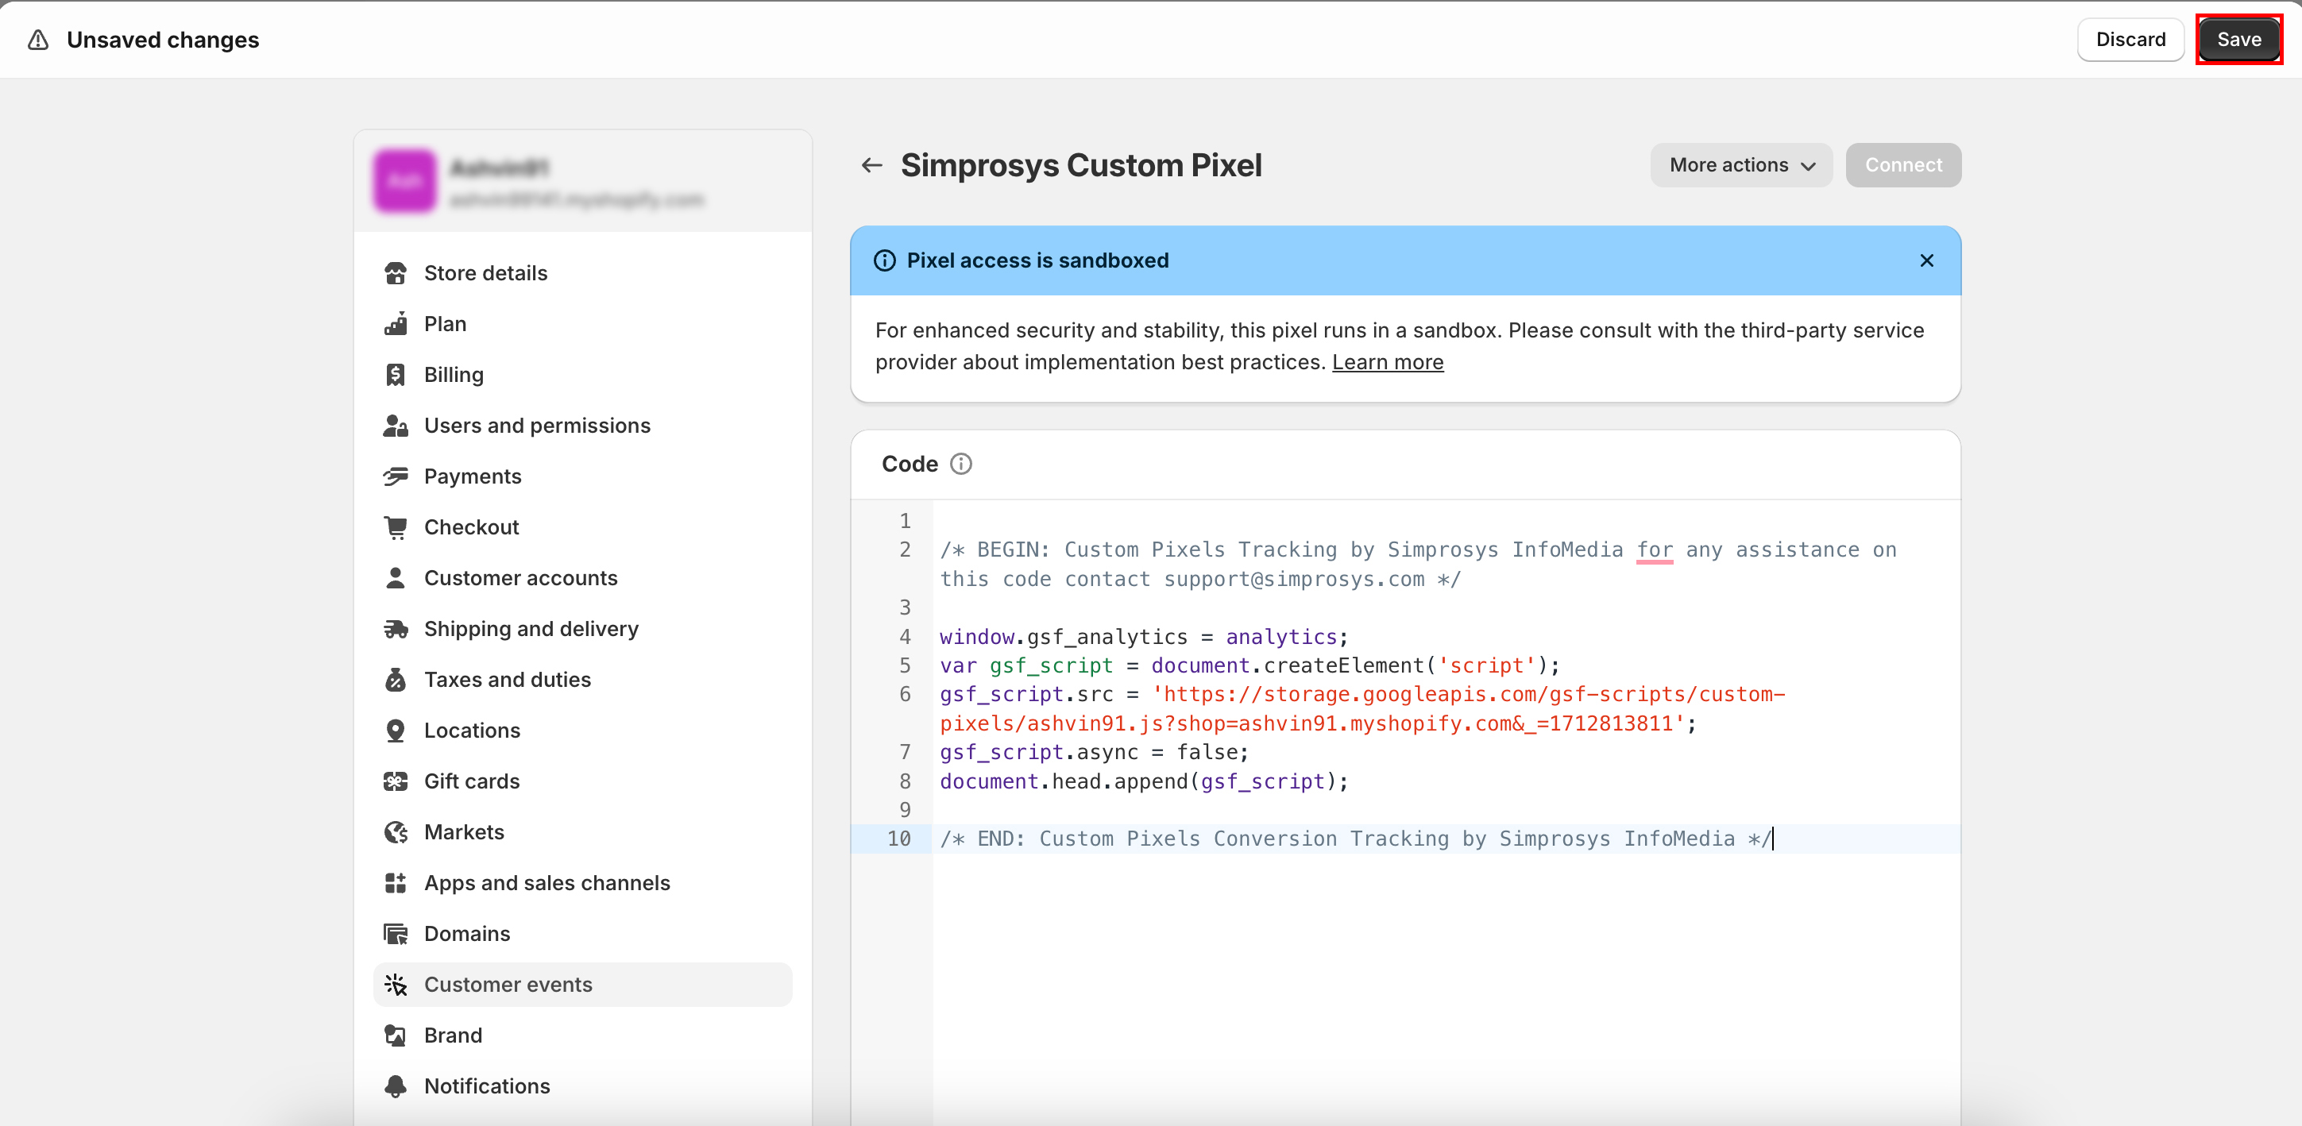Image resolution: width=2302 pixels, height=1126 pixels.
Task: Click 'gsf_script.async = false;' line
Action: coord(1094,753)
